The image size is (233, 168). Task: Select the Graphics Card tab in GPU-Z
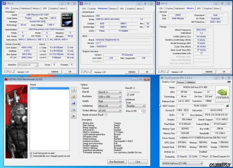[168, 82]
